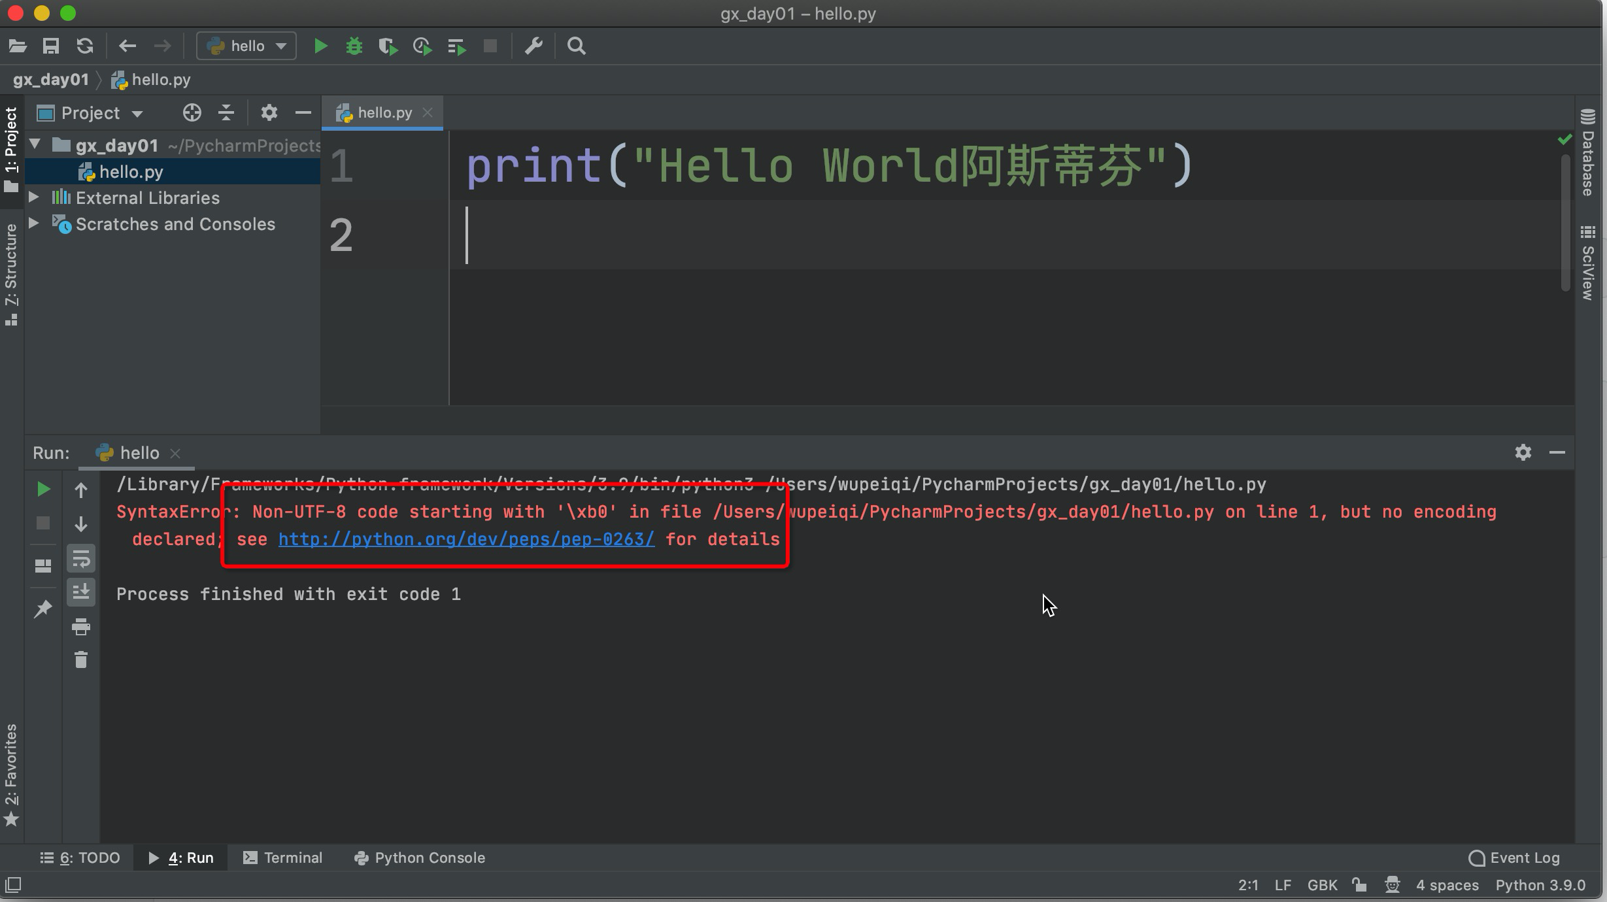Toggle soft-wrap in Run console
The height and width of the screenshot is (902, 1607).
[x=80, y=559]
